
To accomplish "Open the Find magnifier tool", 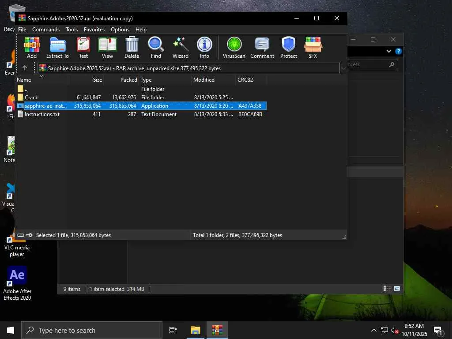I will (156, 48).
